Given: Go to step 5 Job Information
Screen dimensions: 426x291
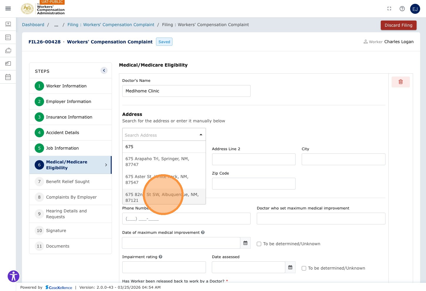Looking at the screenshot, I should tap(71, 148).
